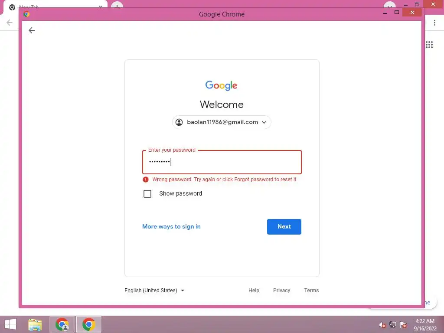Click the red error icon by Wrong password

tap(146, 179)
